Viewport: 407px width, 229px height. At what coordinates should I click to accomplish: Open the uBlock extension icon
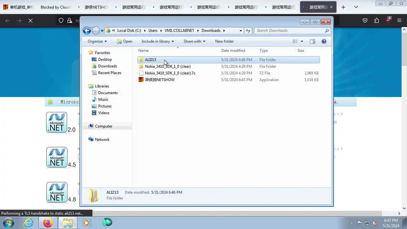coord(388,20)
